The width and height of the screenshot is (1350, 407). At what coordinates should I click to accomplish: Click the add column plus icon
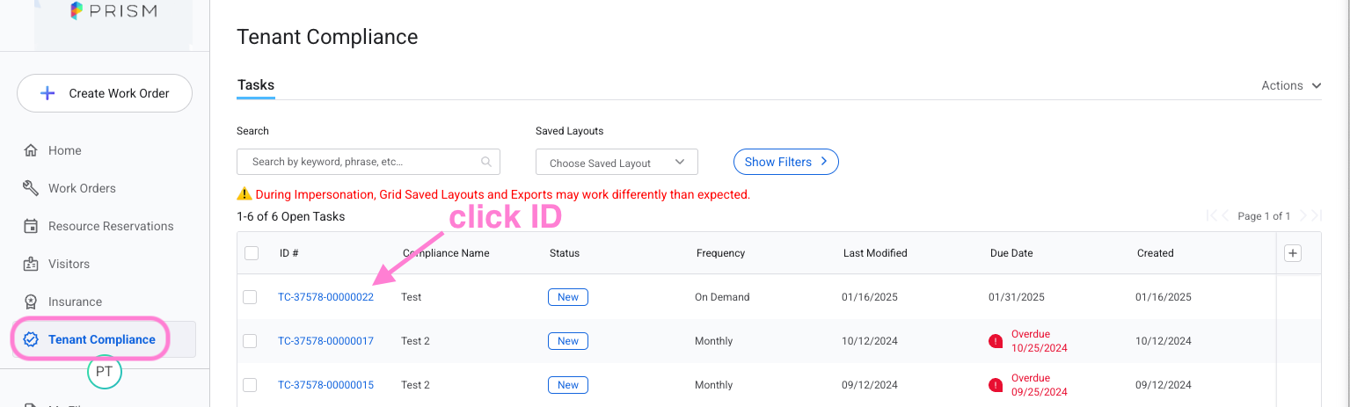(x=1293, y=253)
